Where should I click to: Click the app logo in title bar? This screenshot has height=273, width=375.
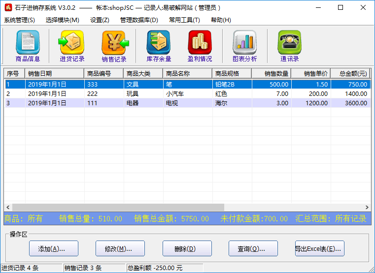tap(7, 8)
